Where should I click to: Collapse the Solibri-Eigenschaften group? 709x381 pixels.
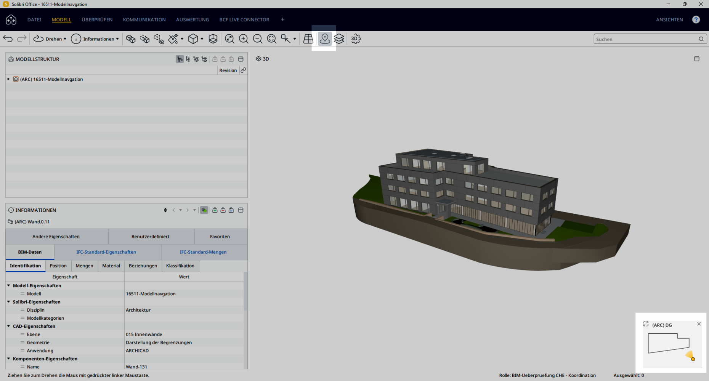(x=8, y=302)
